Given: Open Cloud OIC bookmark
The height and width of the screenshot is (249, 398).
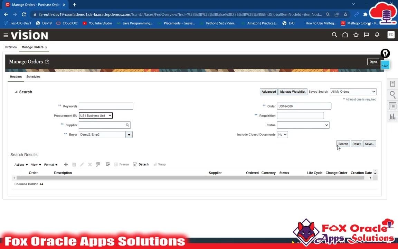Looking at the screenshot, I should point(67,23).
